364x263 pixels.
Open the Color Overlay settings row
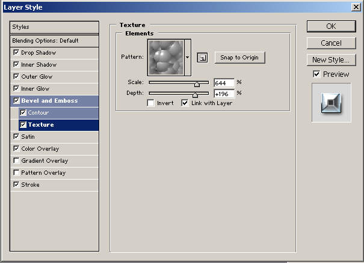click(x=55, y=149)
